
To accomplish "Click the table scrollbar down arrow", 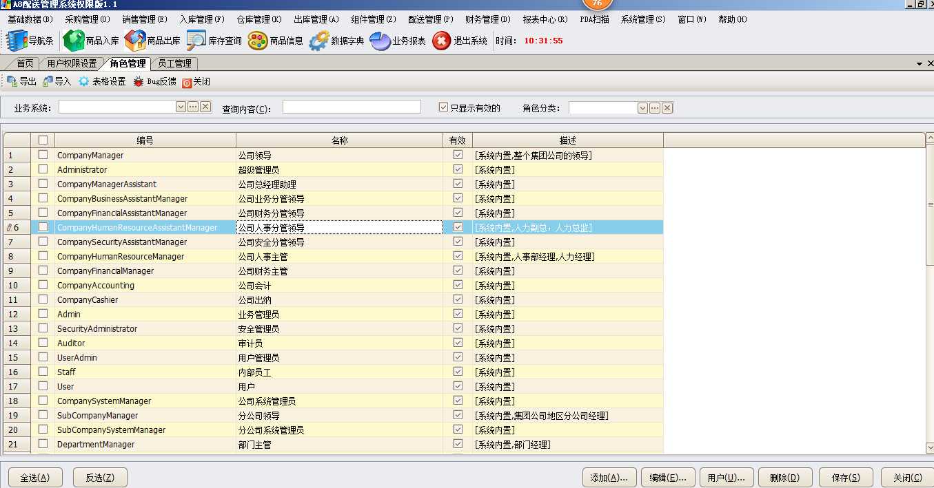I will 929,448.
